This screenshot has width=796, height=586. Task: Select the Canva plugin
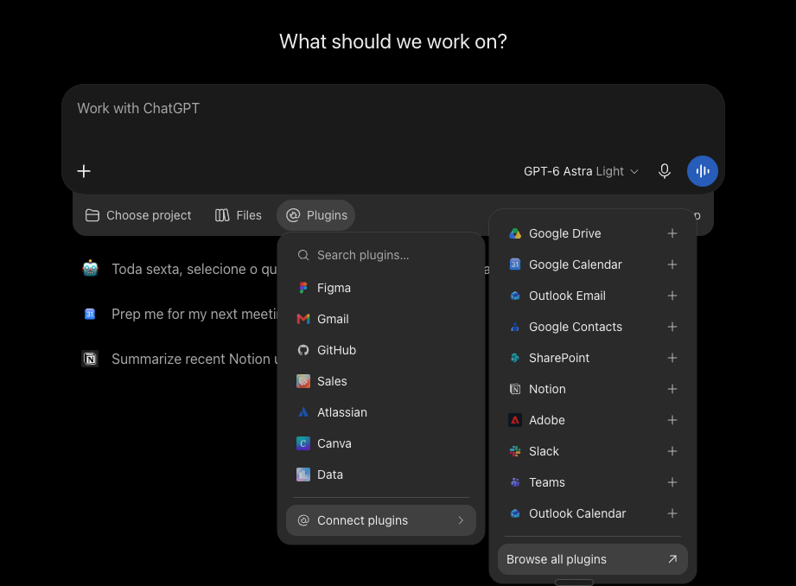click(381, 443)
